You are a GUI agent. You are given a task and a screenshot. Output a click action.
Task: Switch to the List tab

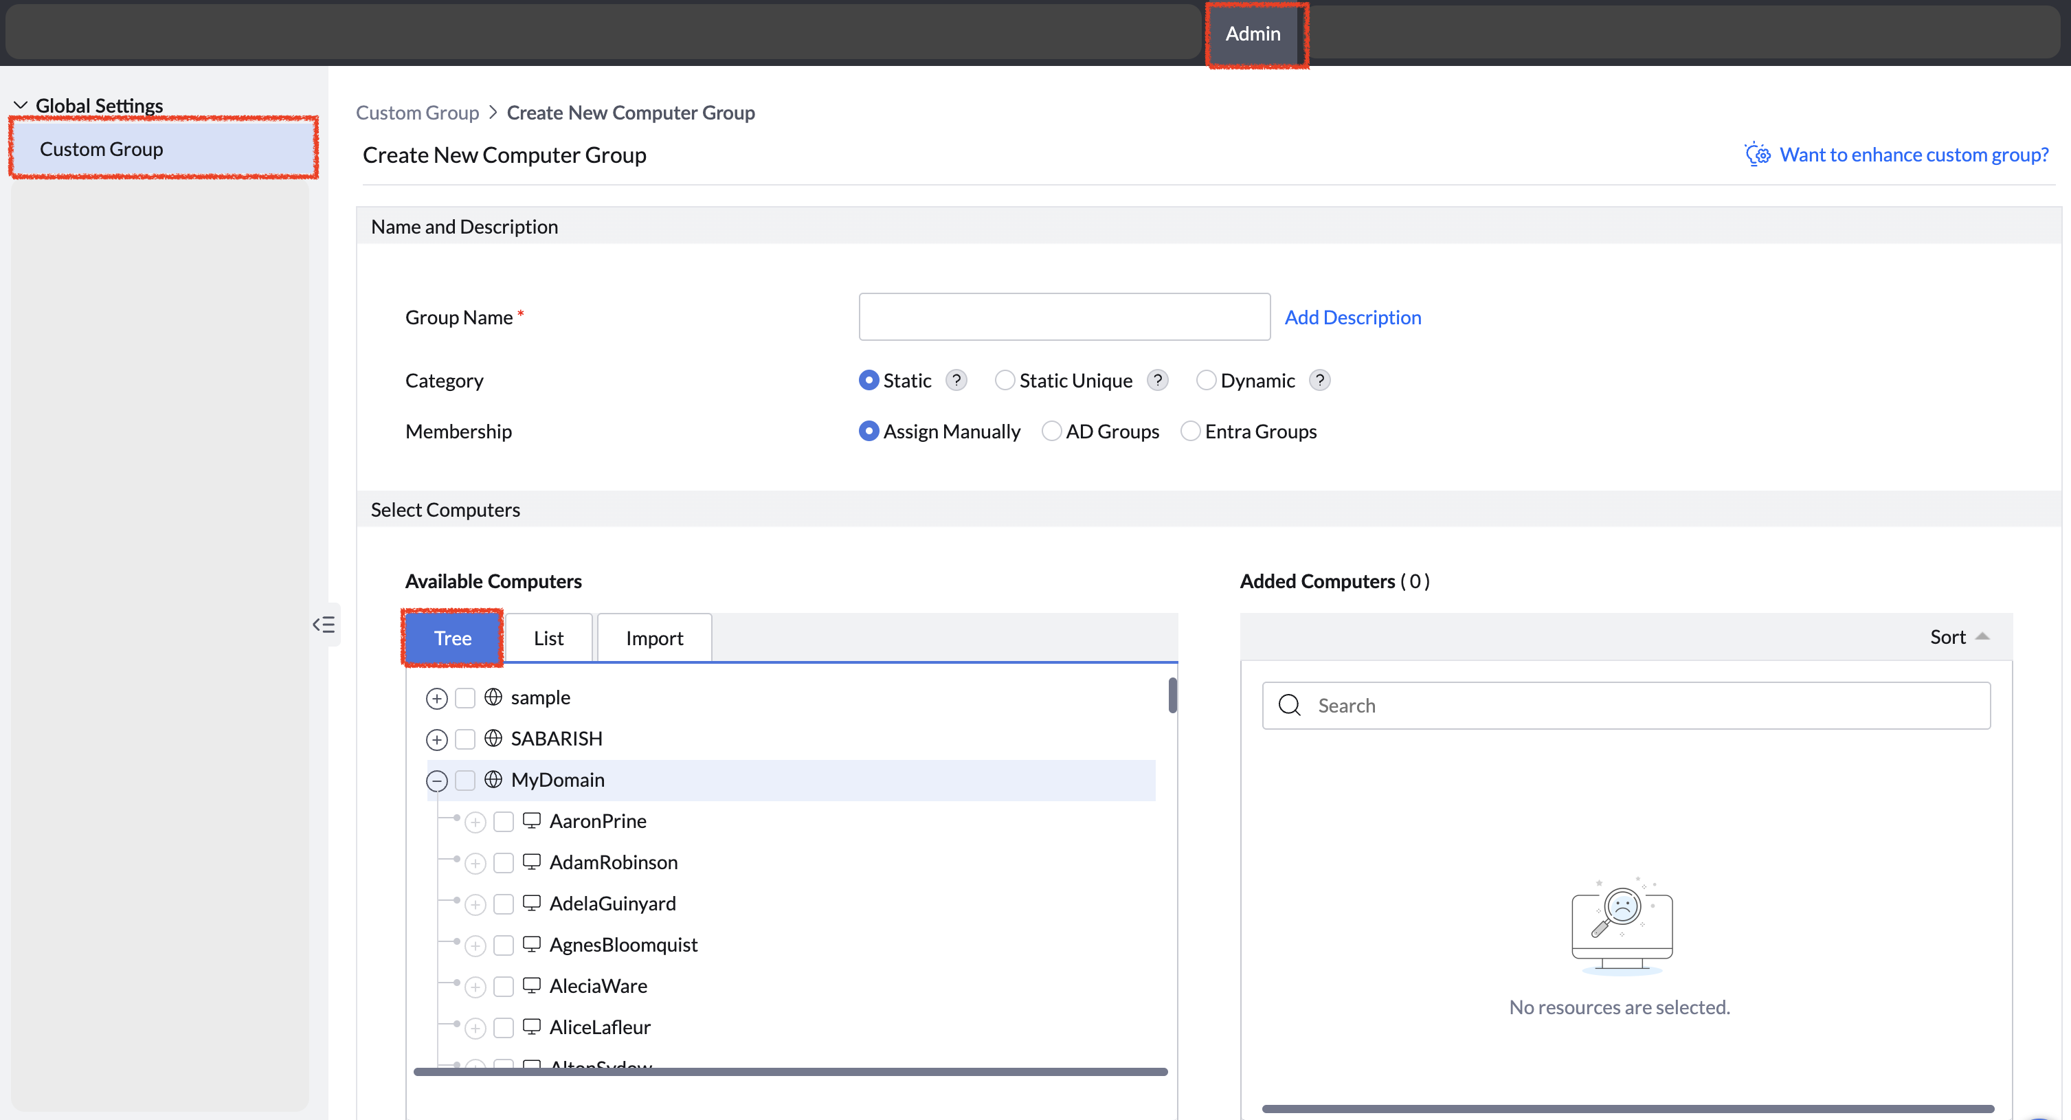pyautogui.click(x=548, y=638)
